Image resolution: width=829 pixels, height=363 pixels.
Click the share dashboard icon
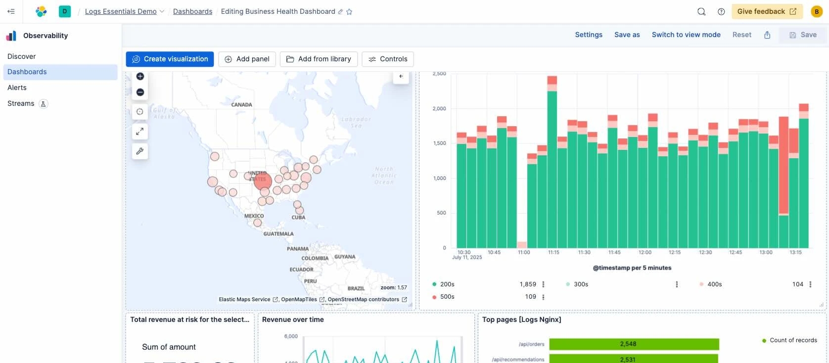tap(767, 35)
